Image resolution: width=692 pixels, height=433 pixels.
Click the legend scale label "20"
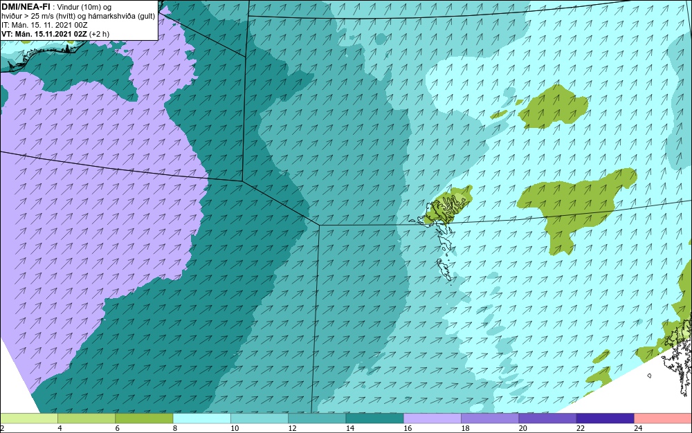[x=523, y=428]
